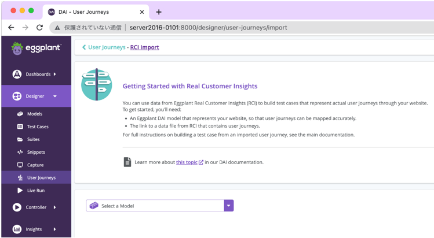Select the Snippets code icon
434x238 pixels.
(x=20, y=152)
